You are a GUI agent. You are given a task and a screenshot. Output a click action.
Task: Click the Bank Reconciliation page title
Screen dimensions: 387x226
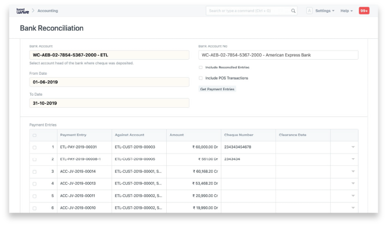tap(52, 28)
